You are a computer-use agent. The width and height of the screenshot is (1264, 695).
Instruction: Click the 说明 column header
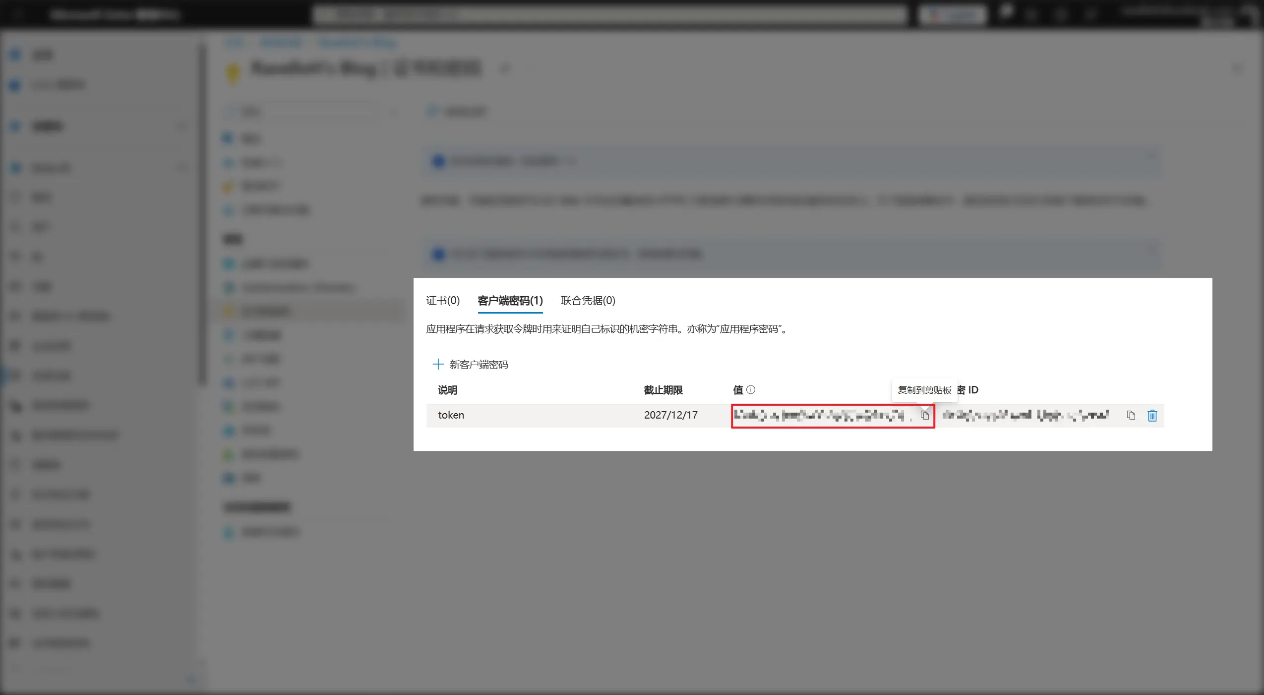click(x=447, y=390)
